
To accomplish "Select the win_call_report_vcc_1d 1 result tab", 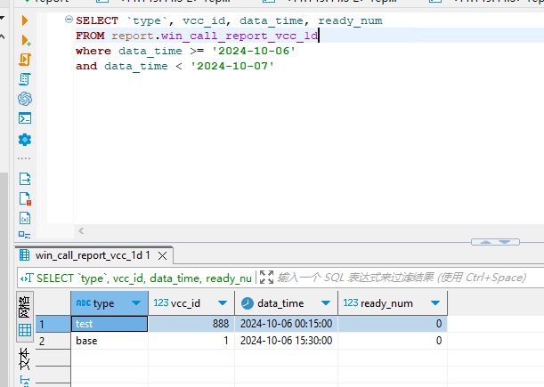I will pos(93,255).
